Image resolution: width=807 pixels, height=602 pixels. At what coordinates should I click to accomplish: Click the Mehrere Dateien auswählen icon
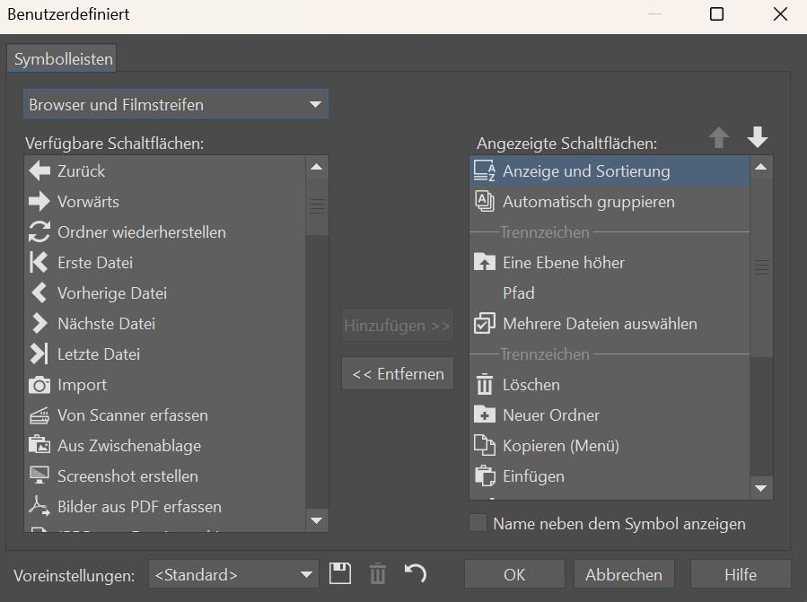[485, 323]
